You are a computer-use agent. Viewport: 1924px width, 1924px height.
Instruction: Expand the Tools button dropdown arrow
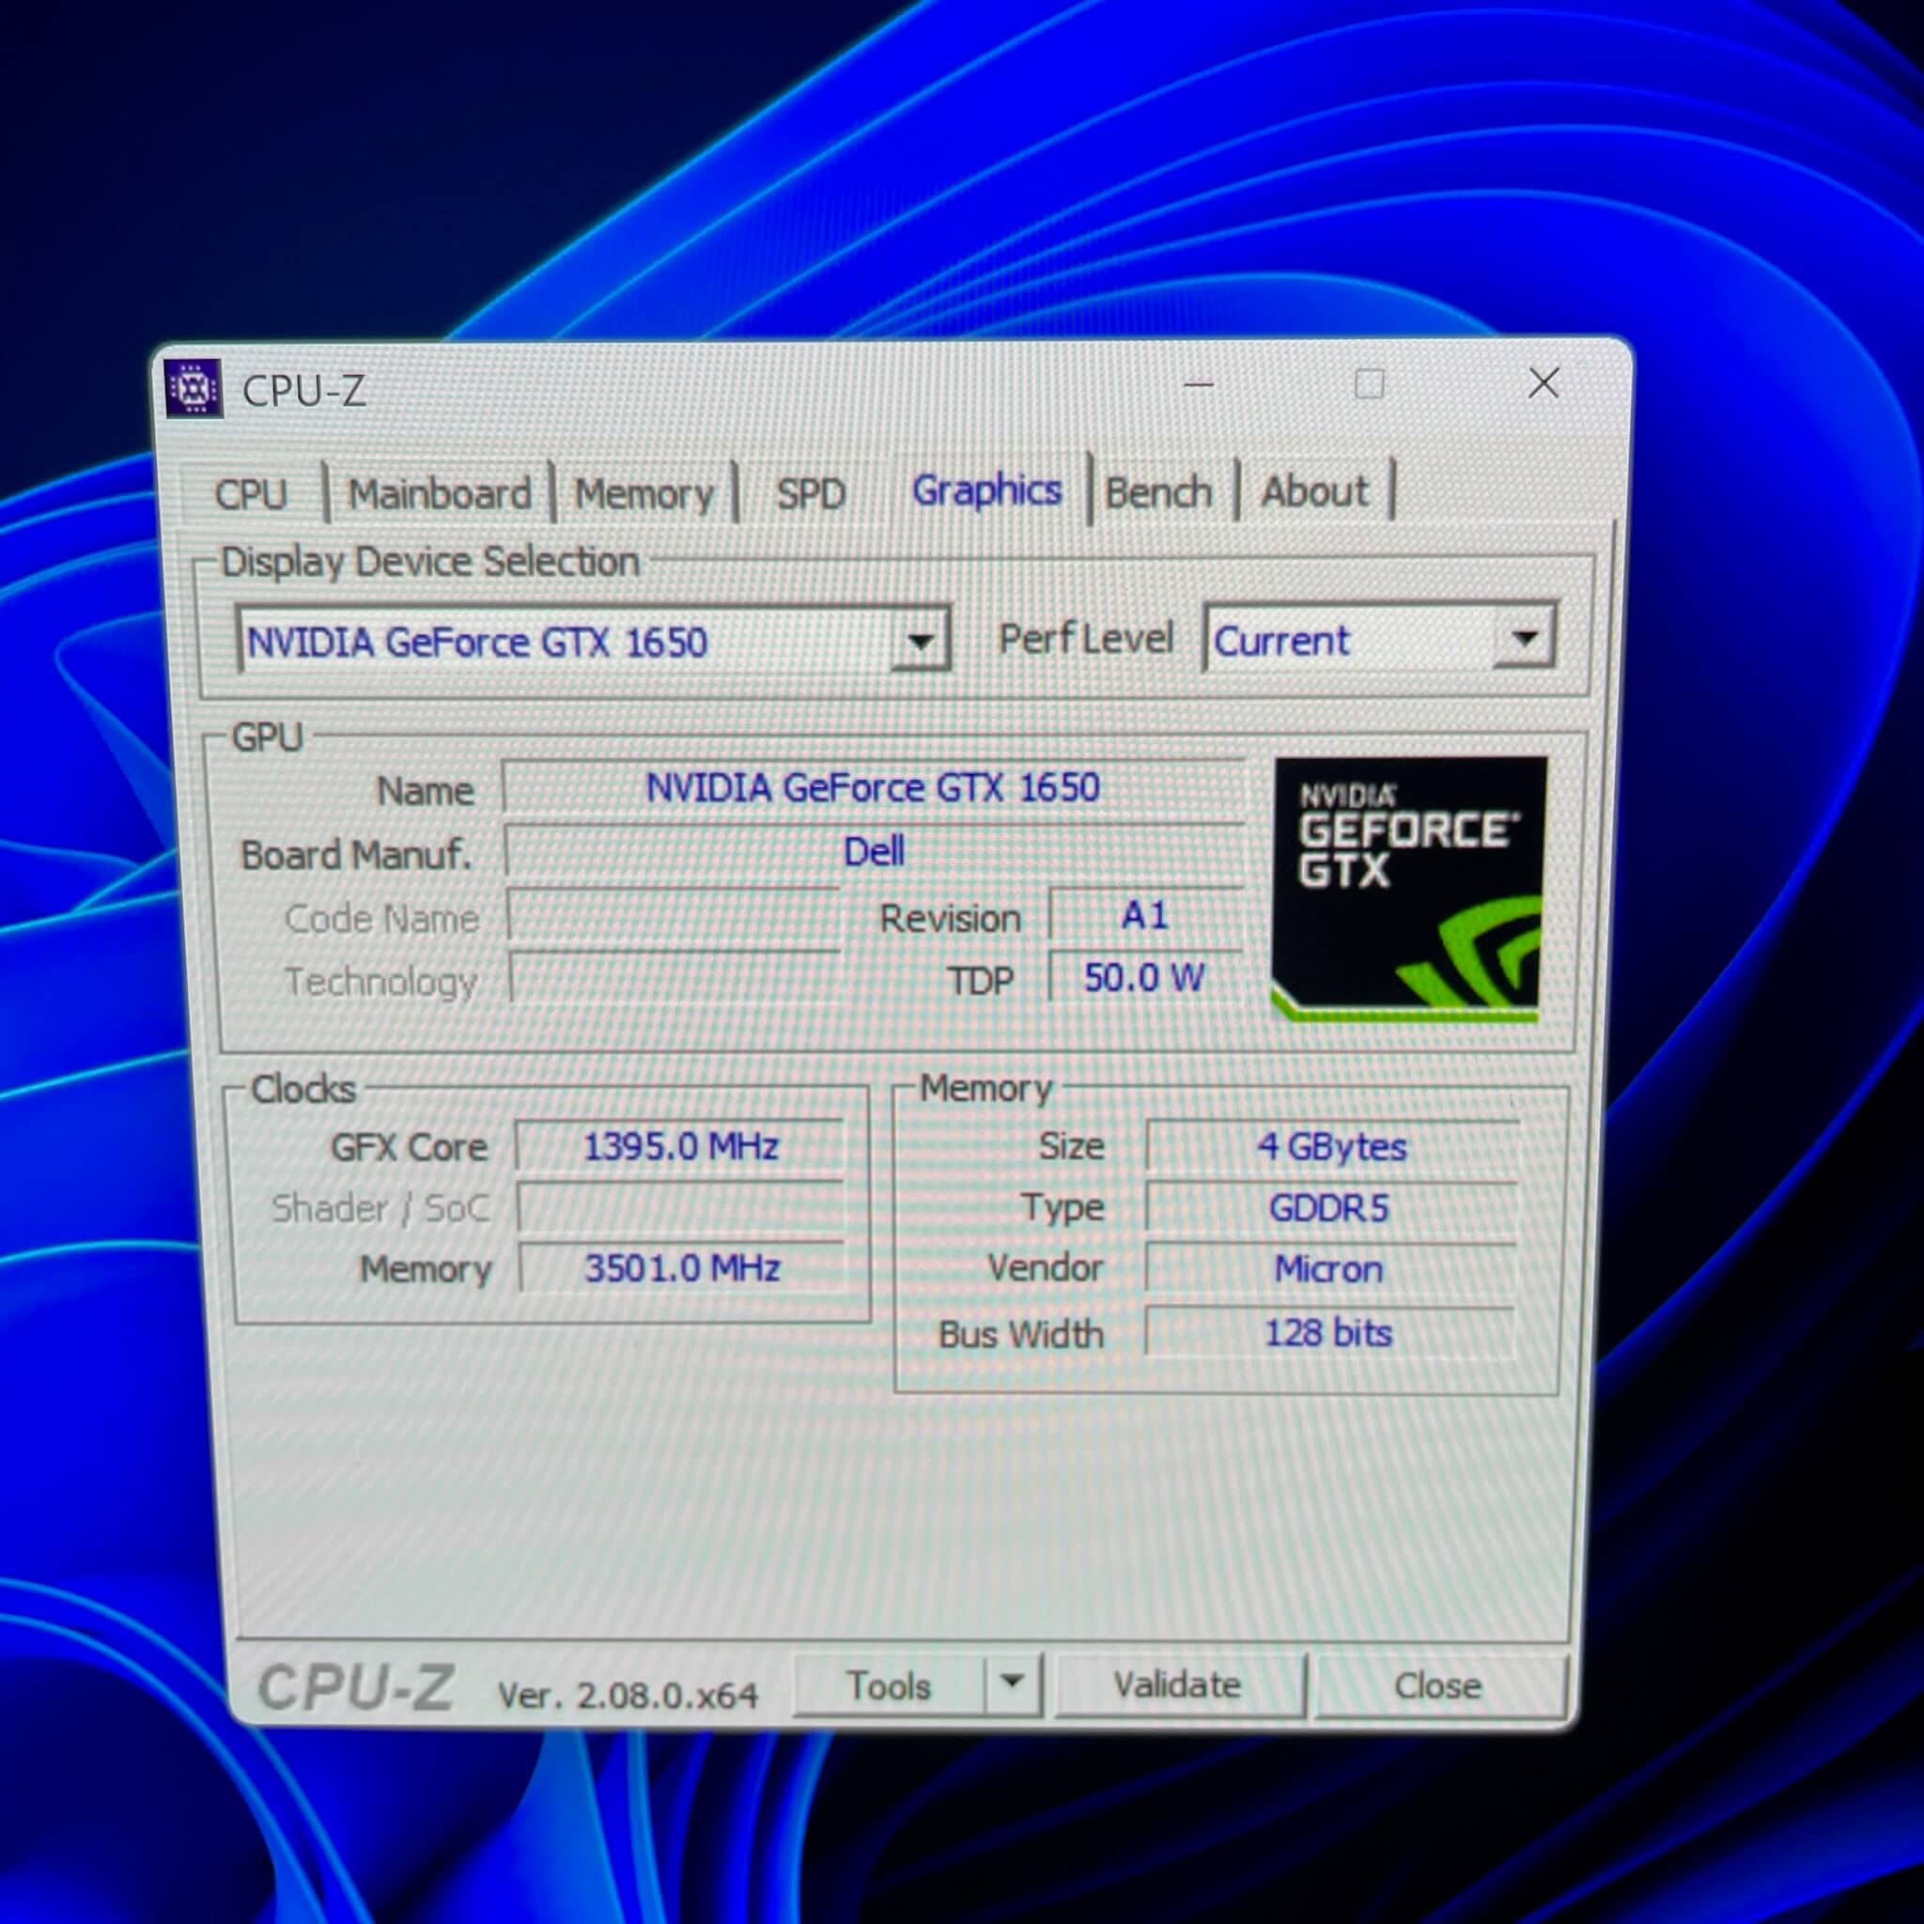[x=1012, y=1682]
